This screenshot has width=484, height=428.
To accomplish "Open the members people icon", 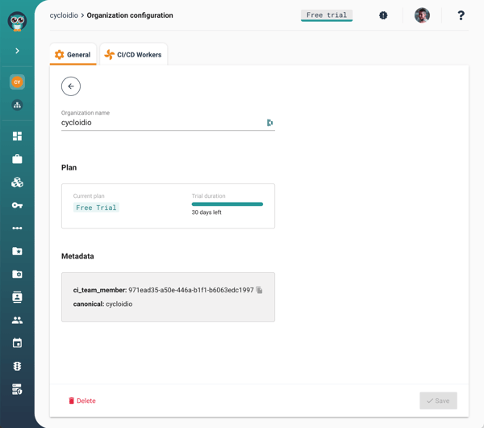I will point(17,320).
